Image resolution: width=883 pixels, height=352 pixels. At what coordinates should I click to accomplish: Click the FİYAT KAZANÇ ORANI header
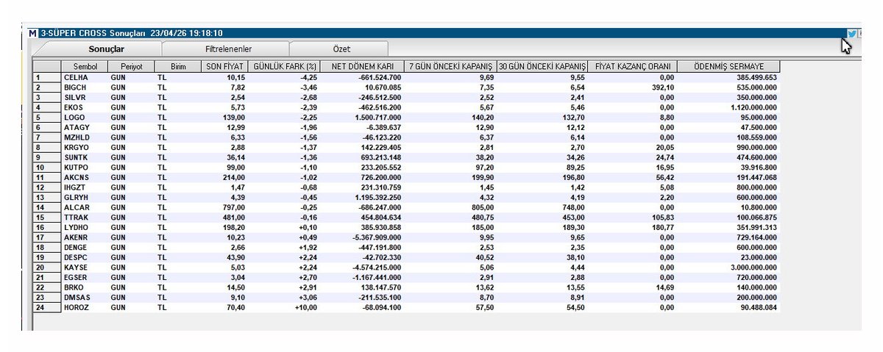pos(633,67)
